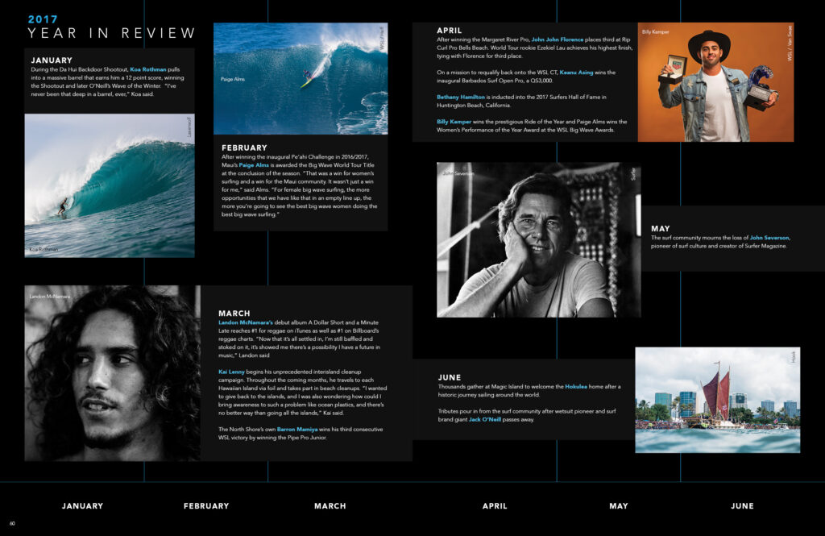Select the black-and-white Landon McNamara portrait
Image resolution: width=825 pixels, height=536 pixels.
pyautogui.click(x=112, y=373)
